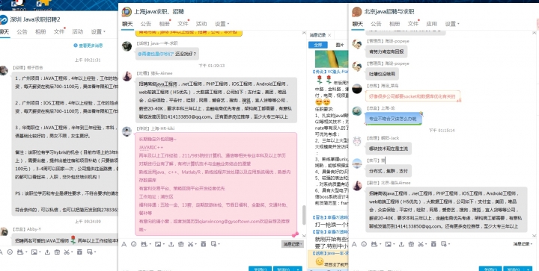Switch to 应用 tab in the Beijing window
This screenshot has height=271, width=539.
[x=431, y=24]
